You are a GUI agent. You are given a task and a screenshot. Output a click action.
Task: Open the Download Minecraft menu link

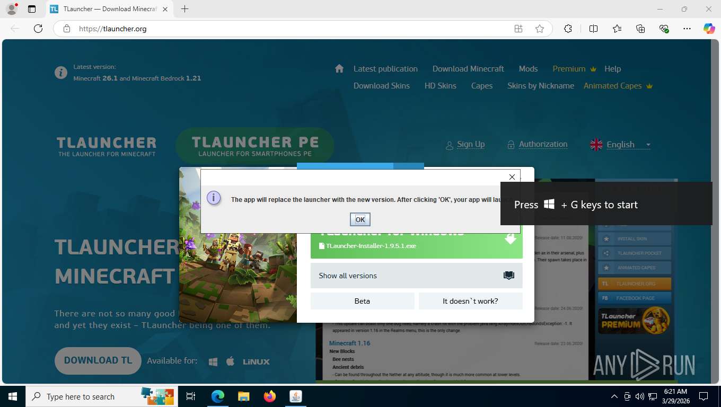(x=468, y=69)
